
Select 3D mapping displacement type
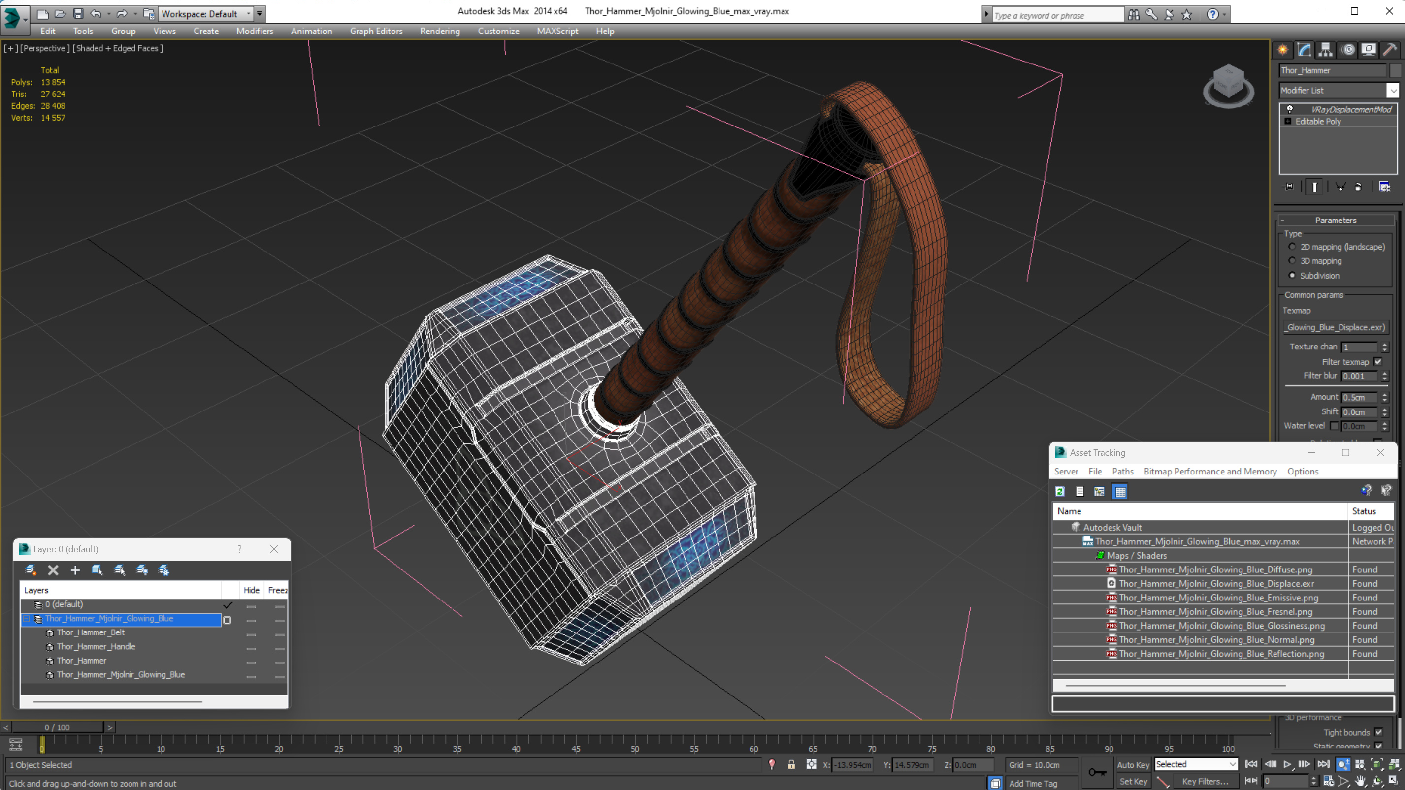click(1292, 260)
